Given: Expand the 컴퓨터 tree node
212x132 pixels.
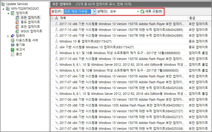Looking at the screenshot, I should 8,36.
